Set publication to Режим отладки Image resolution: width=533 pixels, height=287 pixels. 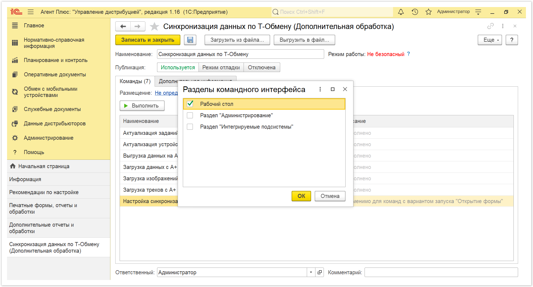coord(221,67)
